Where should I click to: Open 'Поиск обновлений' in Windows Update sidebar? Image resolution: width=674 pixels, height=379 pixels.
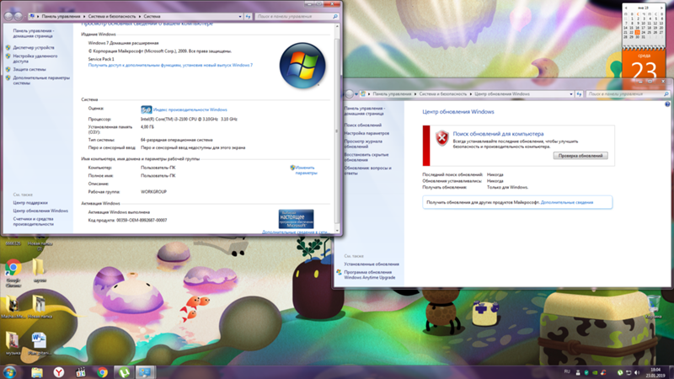click(x=363, y=125)
